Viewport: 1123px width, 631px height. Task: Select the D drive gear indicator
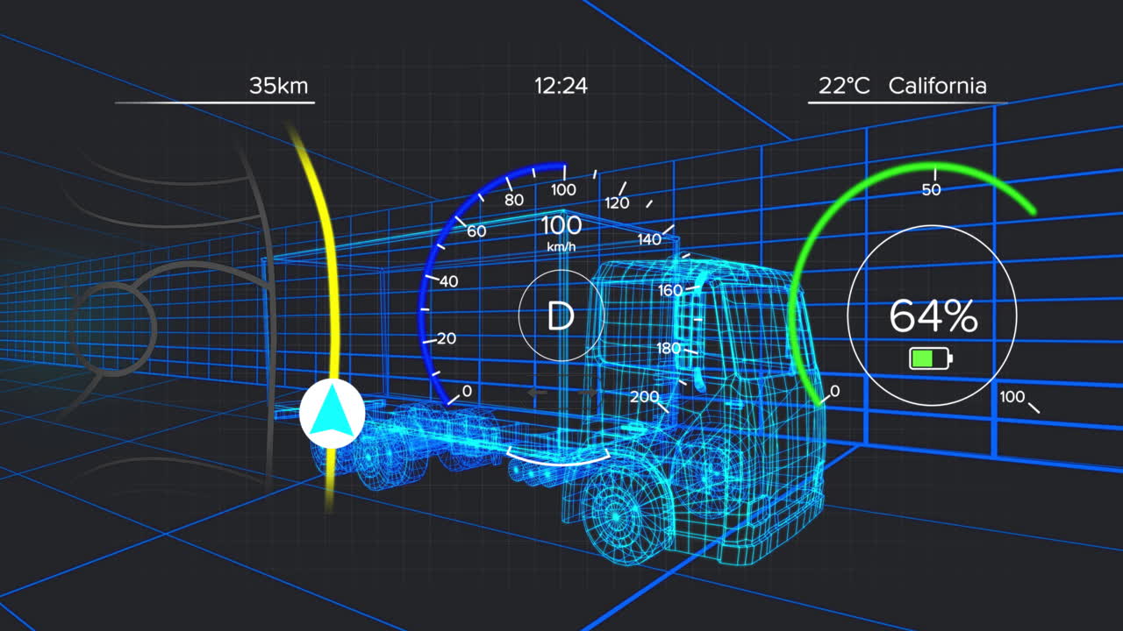pyautogui.click(x=560, y=315)
